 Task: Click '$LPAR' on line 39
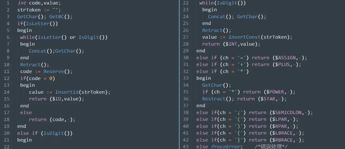coord(280,119)
